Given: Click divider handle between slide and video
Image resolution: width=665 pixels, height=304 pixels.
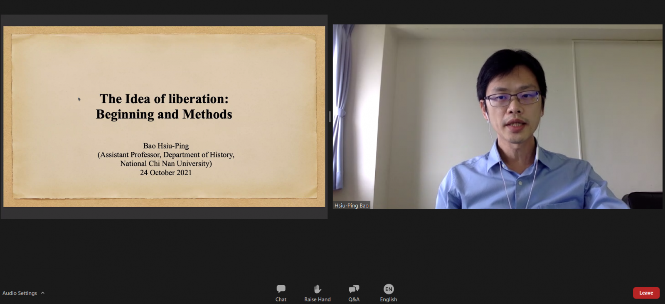Looking at the screenshot, I should 330,117.
